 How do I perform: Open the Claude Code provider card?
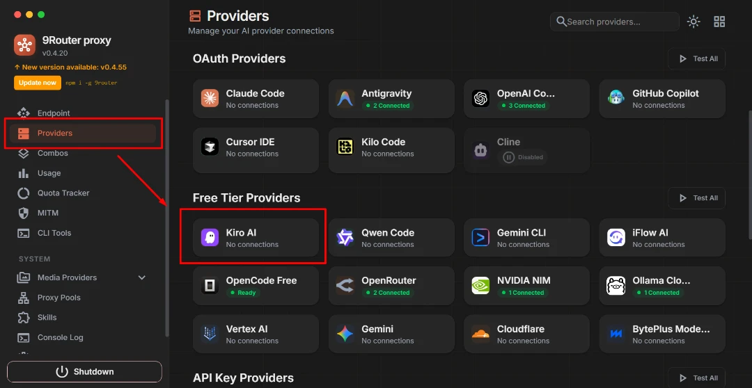tap(256, 99)
